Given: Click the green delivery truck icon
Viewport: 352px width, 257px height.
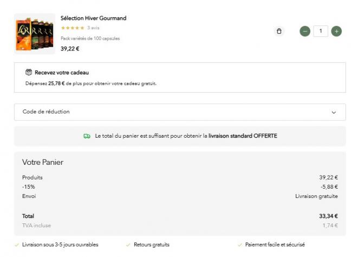Looking at the screenshot, I should pyautogui.click(x=87, y=136).
